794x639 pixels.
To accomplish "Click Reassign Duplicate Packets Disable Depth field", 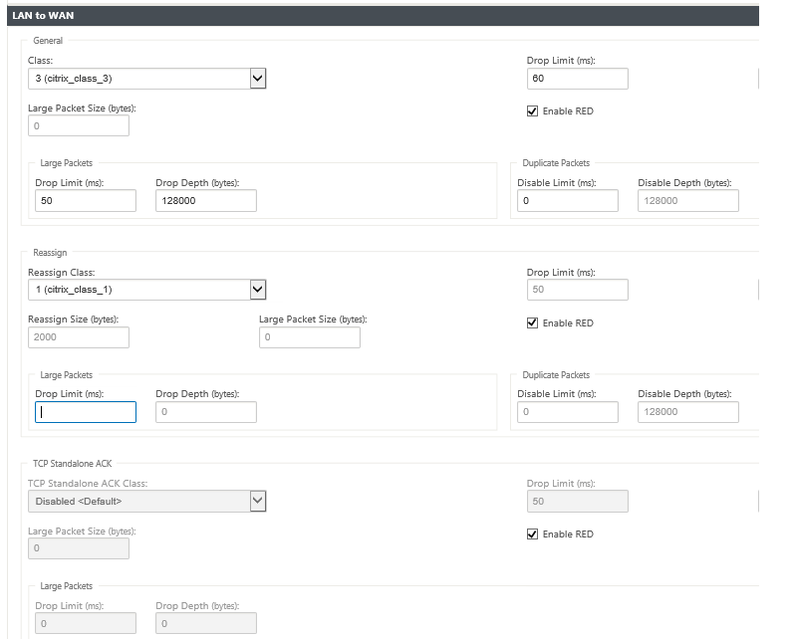I will click(688, 412).
